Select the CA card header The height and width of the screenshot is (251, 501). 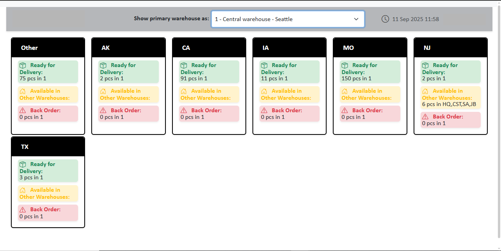pos(209,48)
